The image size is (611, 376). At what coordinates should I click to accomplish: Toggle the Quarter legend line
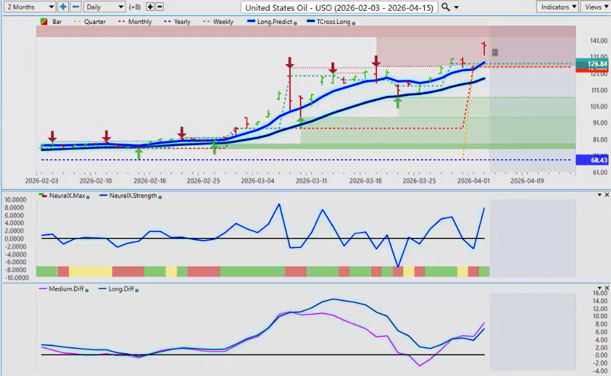[x=91, y=22]
